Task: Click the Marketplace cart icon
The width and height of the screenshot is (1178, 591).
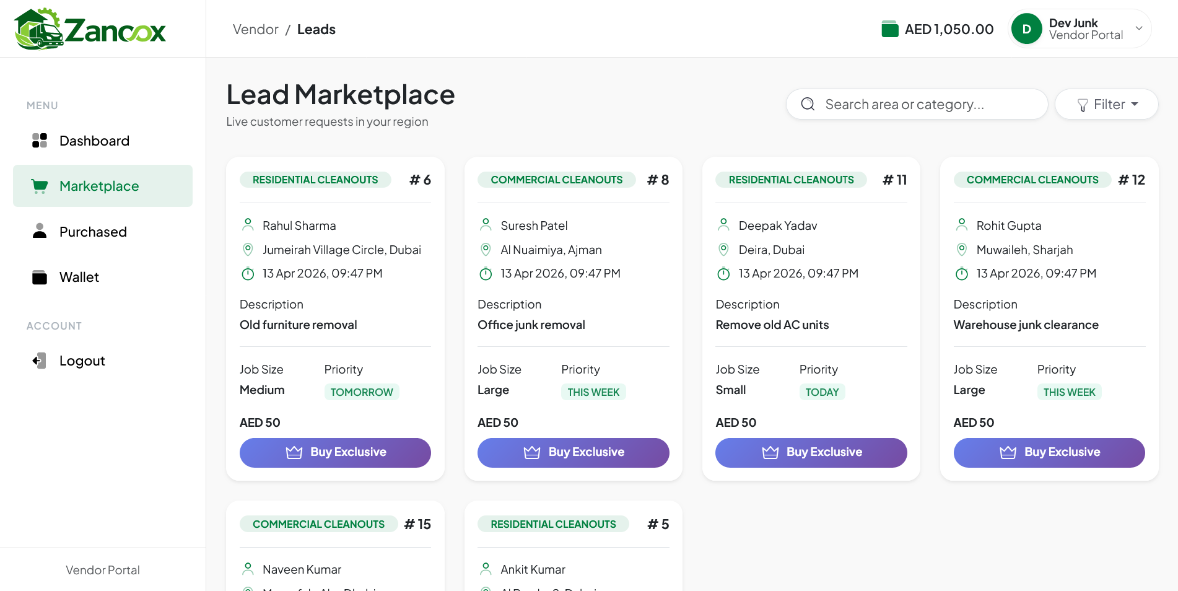Action: point(40,186)
